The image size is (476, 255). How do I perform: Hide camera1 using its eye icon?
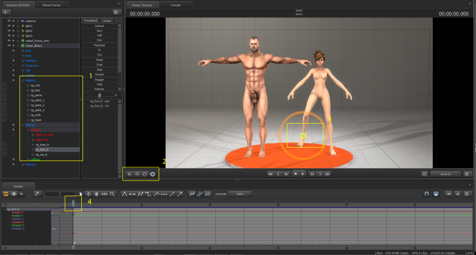tap(9, 21)
